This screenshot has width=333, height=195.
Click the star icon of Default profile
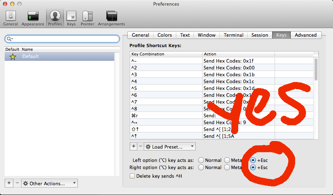click(x=13, y=56)
